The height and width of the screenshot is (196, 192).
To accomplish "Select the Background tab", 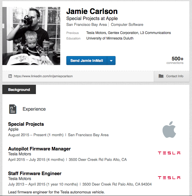I will click(x=19, y=89).
